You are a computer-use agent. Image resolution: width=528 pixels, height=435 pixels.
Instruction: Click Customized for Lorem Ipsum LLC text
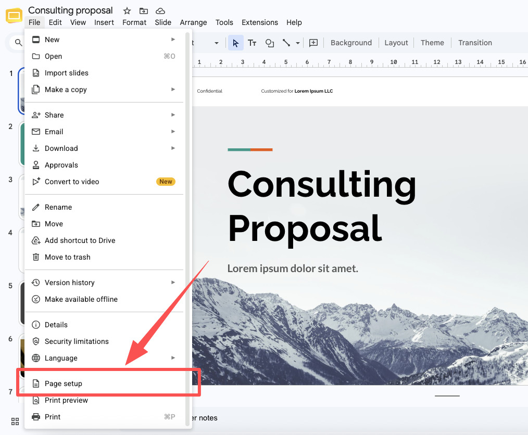point(297,91)
